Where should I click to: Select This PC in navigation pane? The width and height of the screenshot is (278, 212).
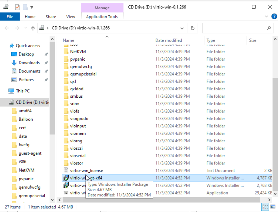(x=23, y=91)
